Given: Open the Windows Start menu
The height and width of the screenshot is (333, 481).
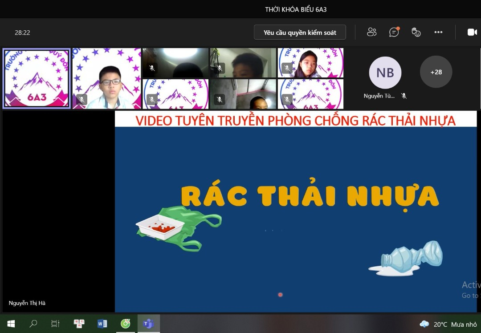Looking at the screenshot, I should [x=11, y=324].
